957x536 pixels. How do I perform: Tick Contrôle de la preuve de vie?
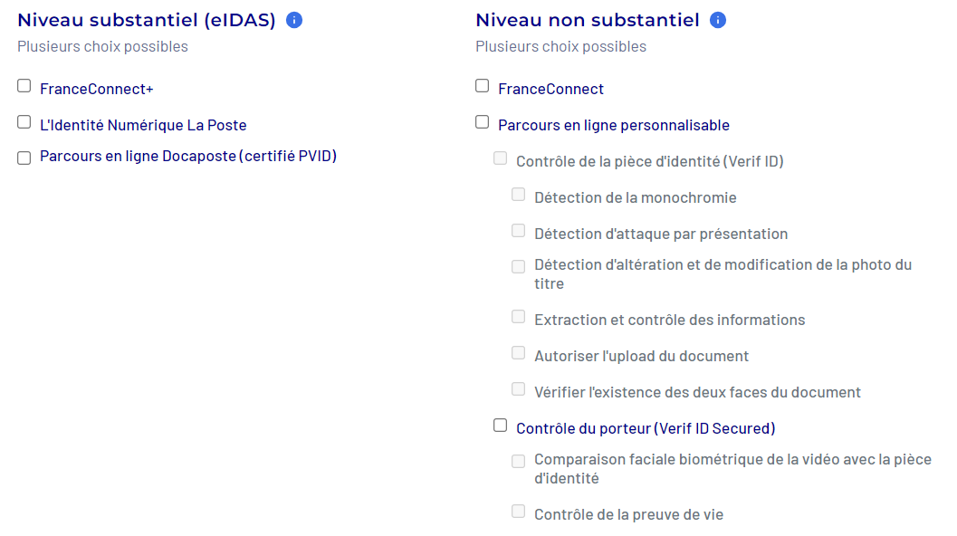point(519,512)
